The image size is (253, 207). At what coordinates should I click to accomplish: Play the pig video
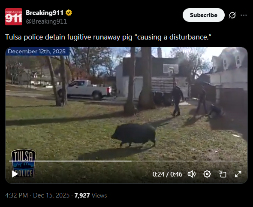[15, 174]
